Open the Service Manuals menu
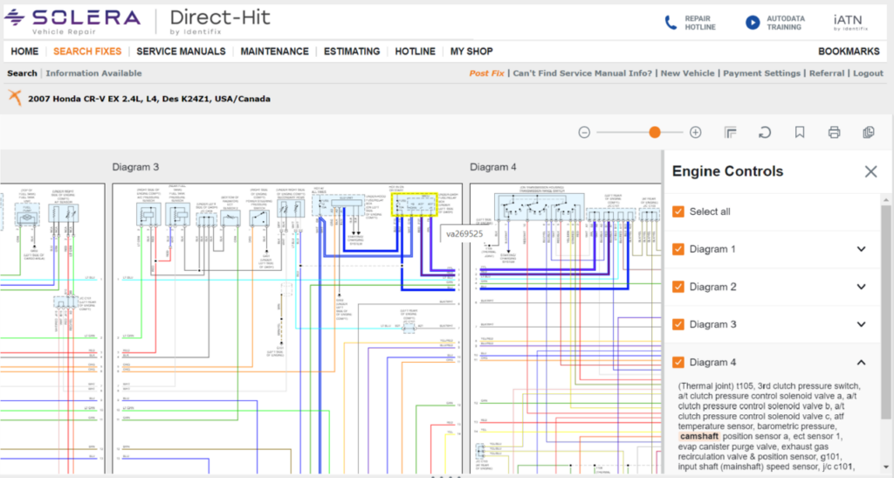This screenshot has width=894, height=478. pos(181,52)
